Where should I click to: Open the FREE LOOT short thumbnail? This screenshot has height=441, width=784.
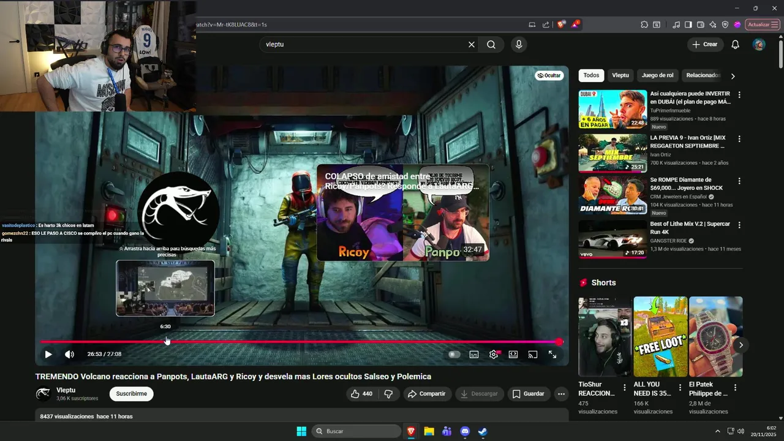coord(660,336)
